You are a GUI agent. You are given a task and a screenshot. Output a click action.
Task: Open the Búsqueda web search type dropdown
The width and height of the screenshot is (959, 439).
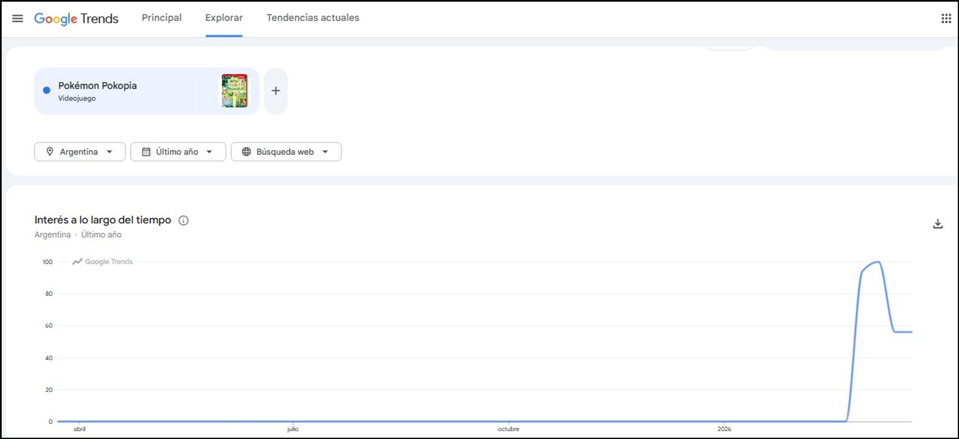click(x=286, y=151)
